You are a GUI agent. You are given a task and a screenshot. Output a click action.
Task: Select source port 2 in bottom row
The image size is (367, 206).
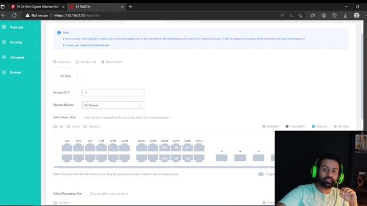pos(67,158)
